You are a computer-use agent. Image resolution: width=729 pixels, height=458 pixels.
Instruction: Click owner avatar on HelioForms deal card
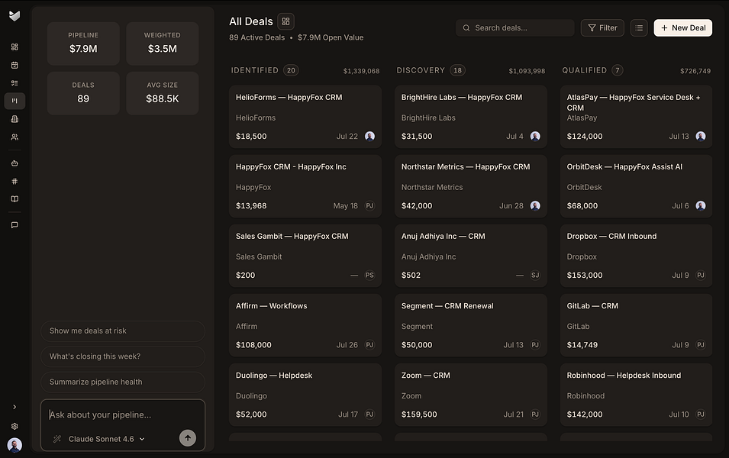click(x=369, y=136)
